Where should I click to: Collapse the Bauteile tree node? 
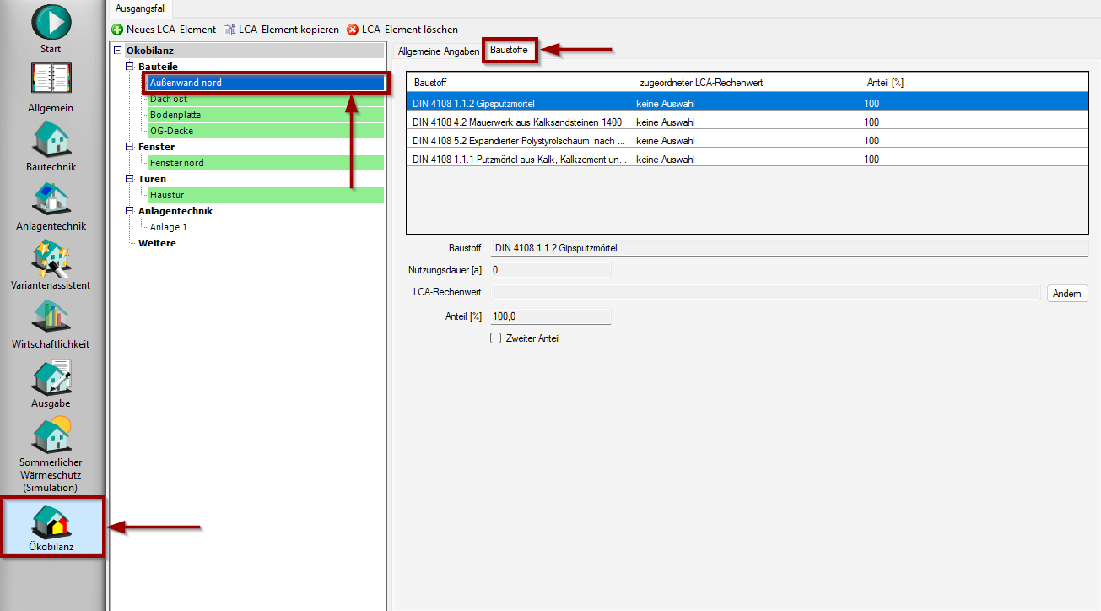129,67
